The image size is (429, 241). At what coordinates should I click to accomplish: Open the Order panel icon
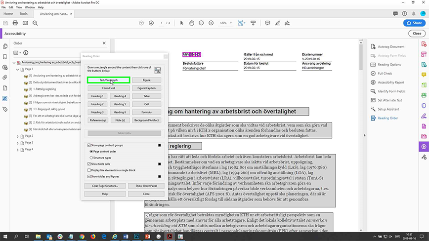point(5,98)
